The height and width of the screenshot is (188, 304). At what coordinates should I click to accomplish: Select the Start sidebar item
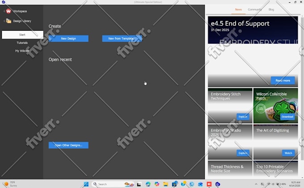pyautogui.click(x=22, y=35)
